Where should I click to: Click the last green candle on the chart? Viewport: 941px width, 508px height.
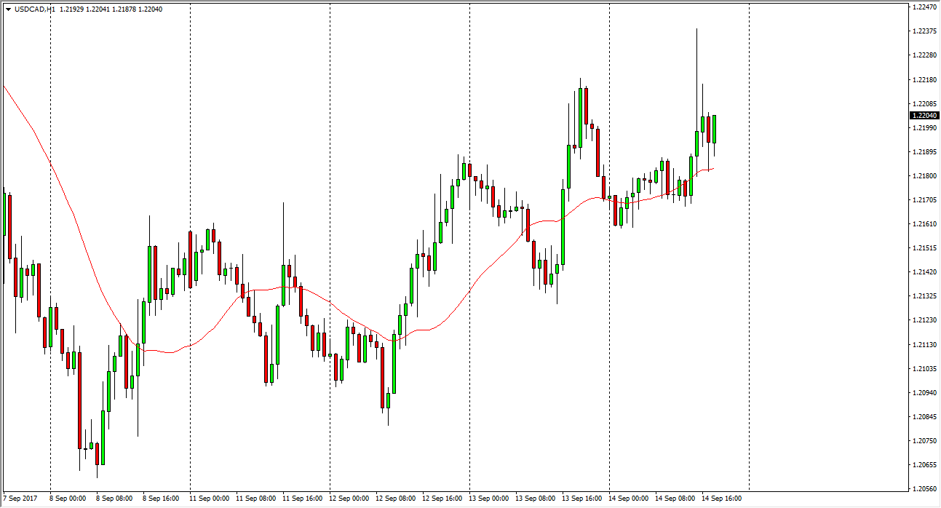tap(715, 128)
